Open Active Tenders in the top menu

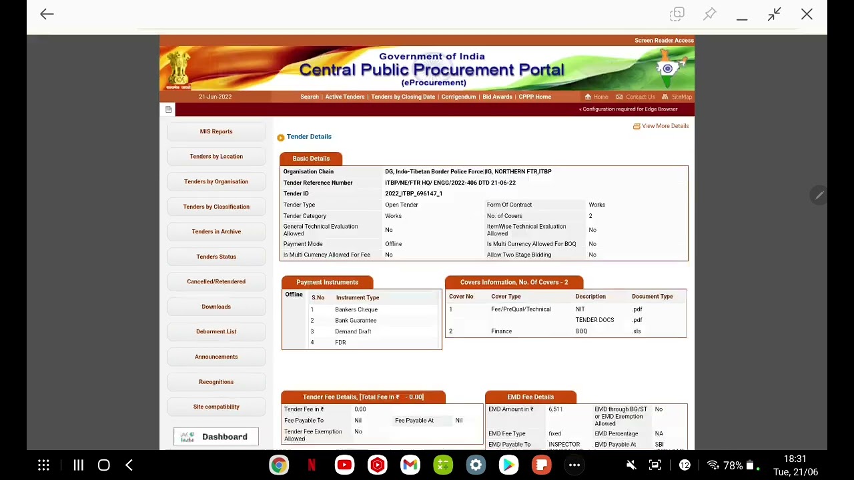coord(345,97)
